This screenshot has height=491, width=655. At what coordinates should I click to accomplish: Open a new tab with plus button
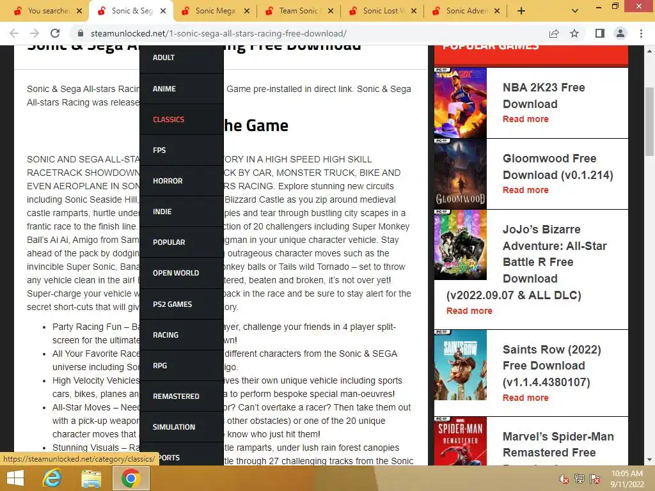(x=521, y=11)
